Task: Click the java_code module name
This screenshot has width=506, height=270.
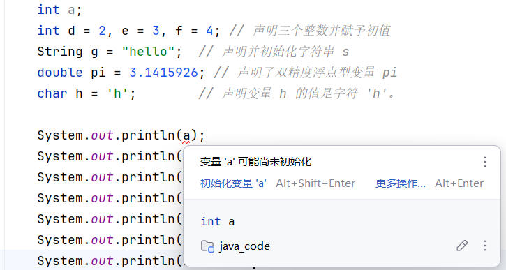Action: click(x=244, y=246)
